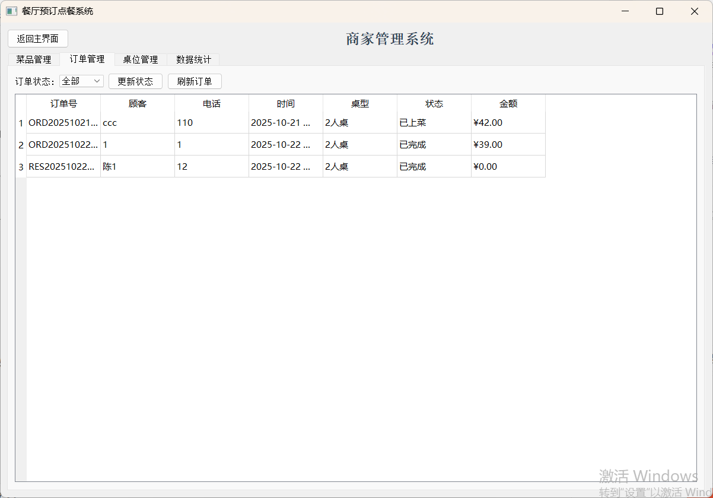Click time cell 2025-10-21 in ccc row

click(x=286, y=123)
